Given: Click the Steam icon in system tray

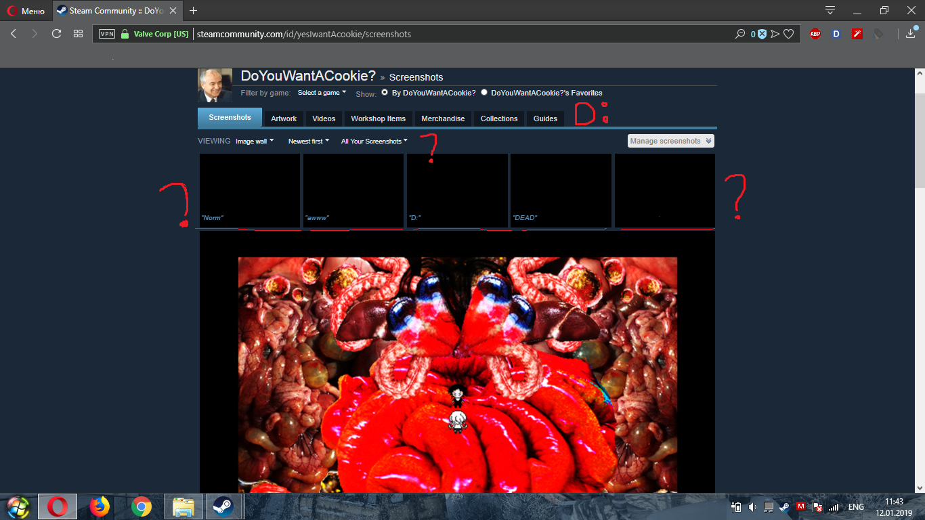Looking at the screenshot, I should point(784,506).
